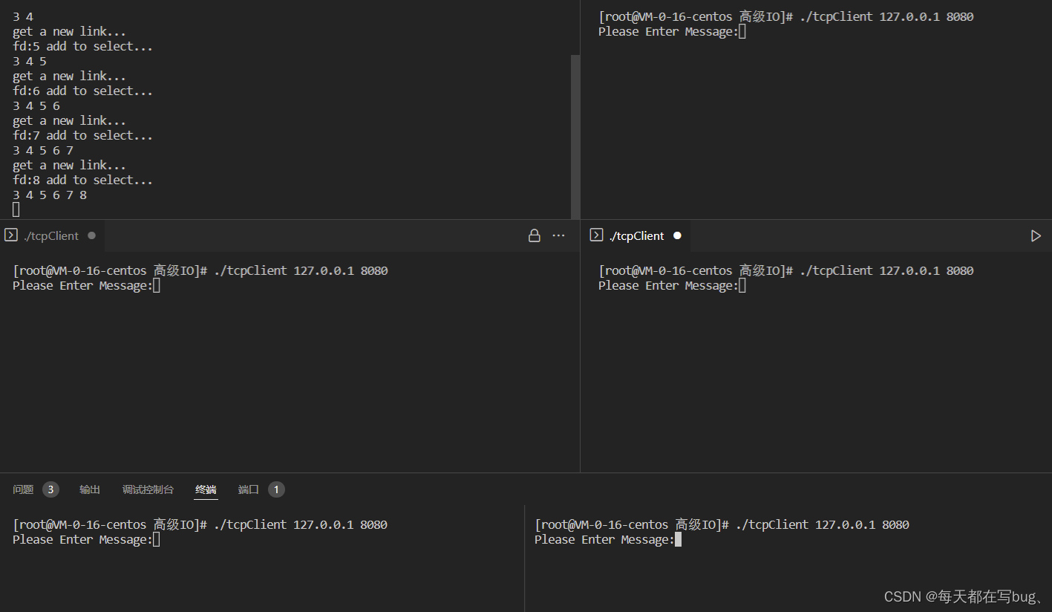
Task: Click the lock icon in the editor group toolbar
Action: pyautogui.click(x=534, y=235)
